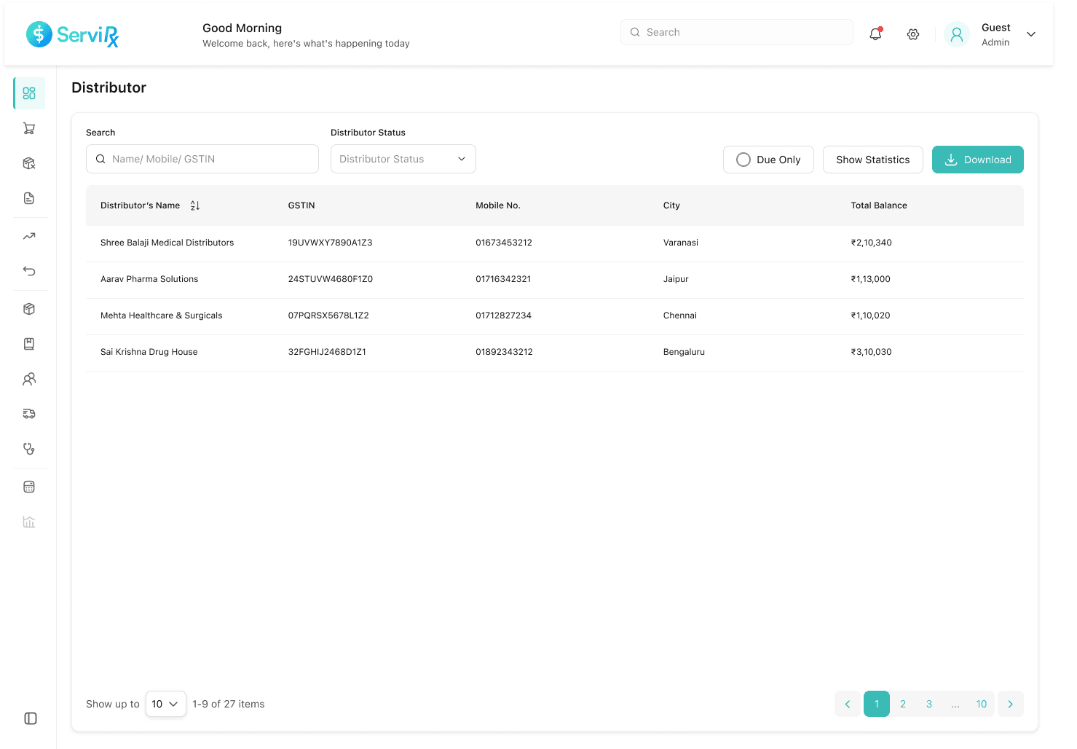Open the people group sidebar icon

[29, 379]
